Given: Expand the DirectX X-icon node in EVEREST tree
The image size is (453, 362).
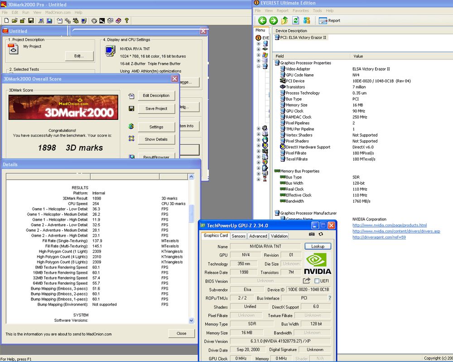Looking at the screenshot, I should pyautogui.click(x=258, y=145).
